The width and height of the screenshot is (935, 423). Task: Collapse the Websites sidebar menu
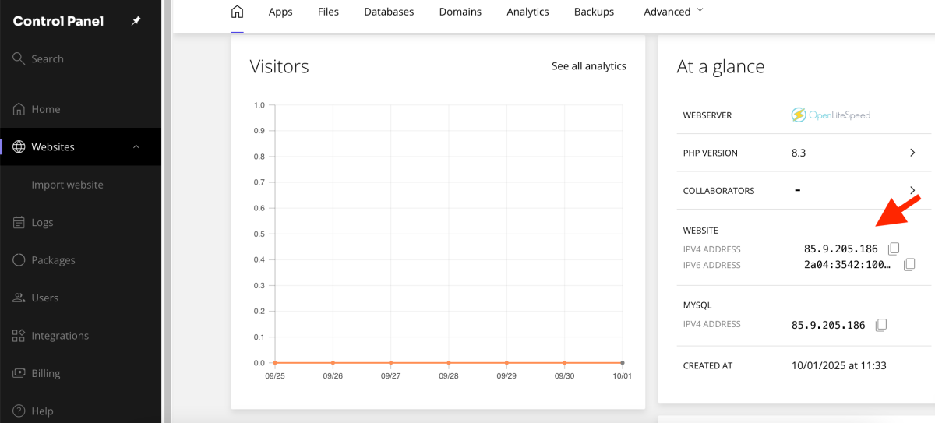136,146
